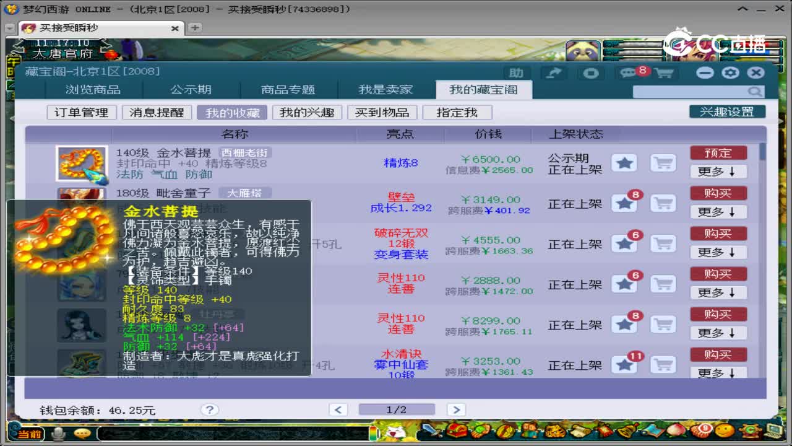Expand 更多 menu for ¥8299.00 item
This screenshot has width=792, height=446.
pos(718,333)
